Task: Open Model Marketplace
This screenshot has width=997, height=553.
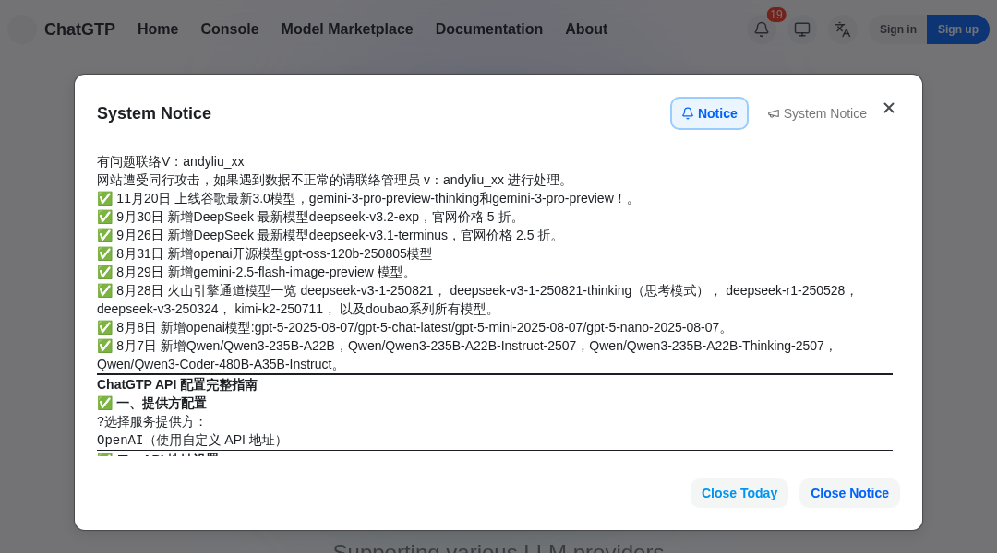Action: 347,29
